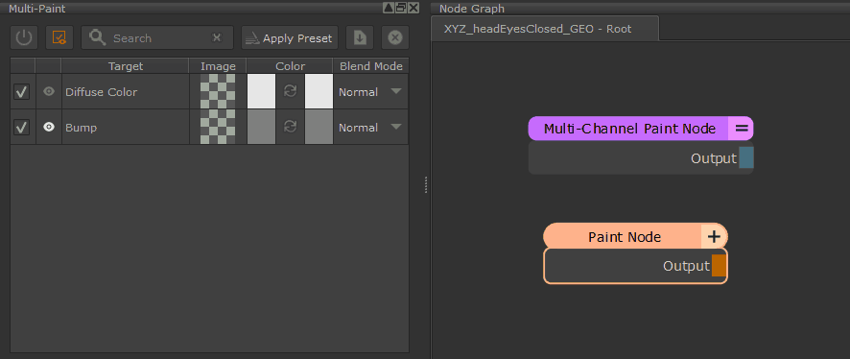Click the Bump image thumbnail

218,127
